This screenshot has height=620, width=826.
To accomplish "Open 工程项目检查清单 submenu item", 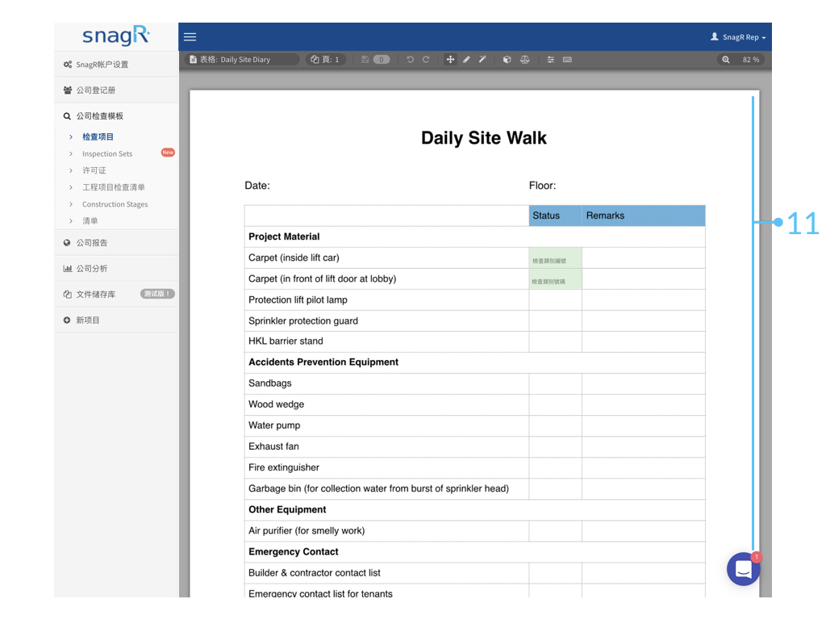I will tap(113, 187).
